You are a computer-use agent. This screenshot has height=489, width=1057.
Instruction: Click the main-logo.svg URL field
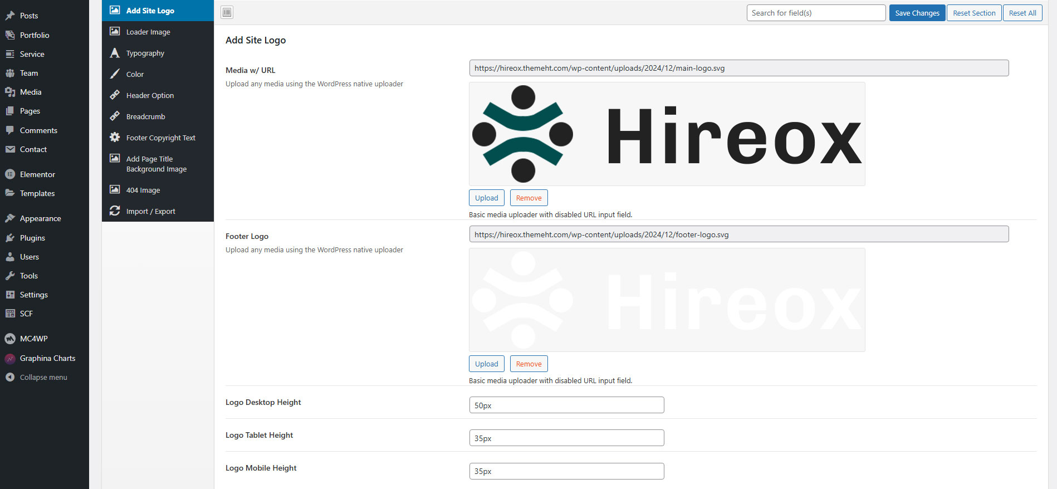(x=739, y=68)
